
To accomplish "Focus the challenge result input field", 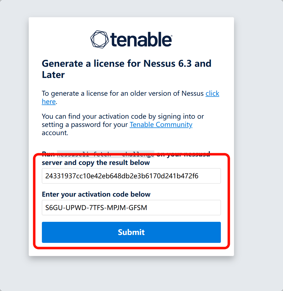I will pos(131,176).
